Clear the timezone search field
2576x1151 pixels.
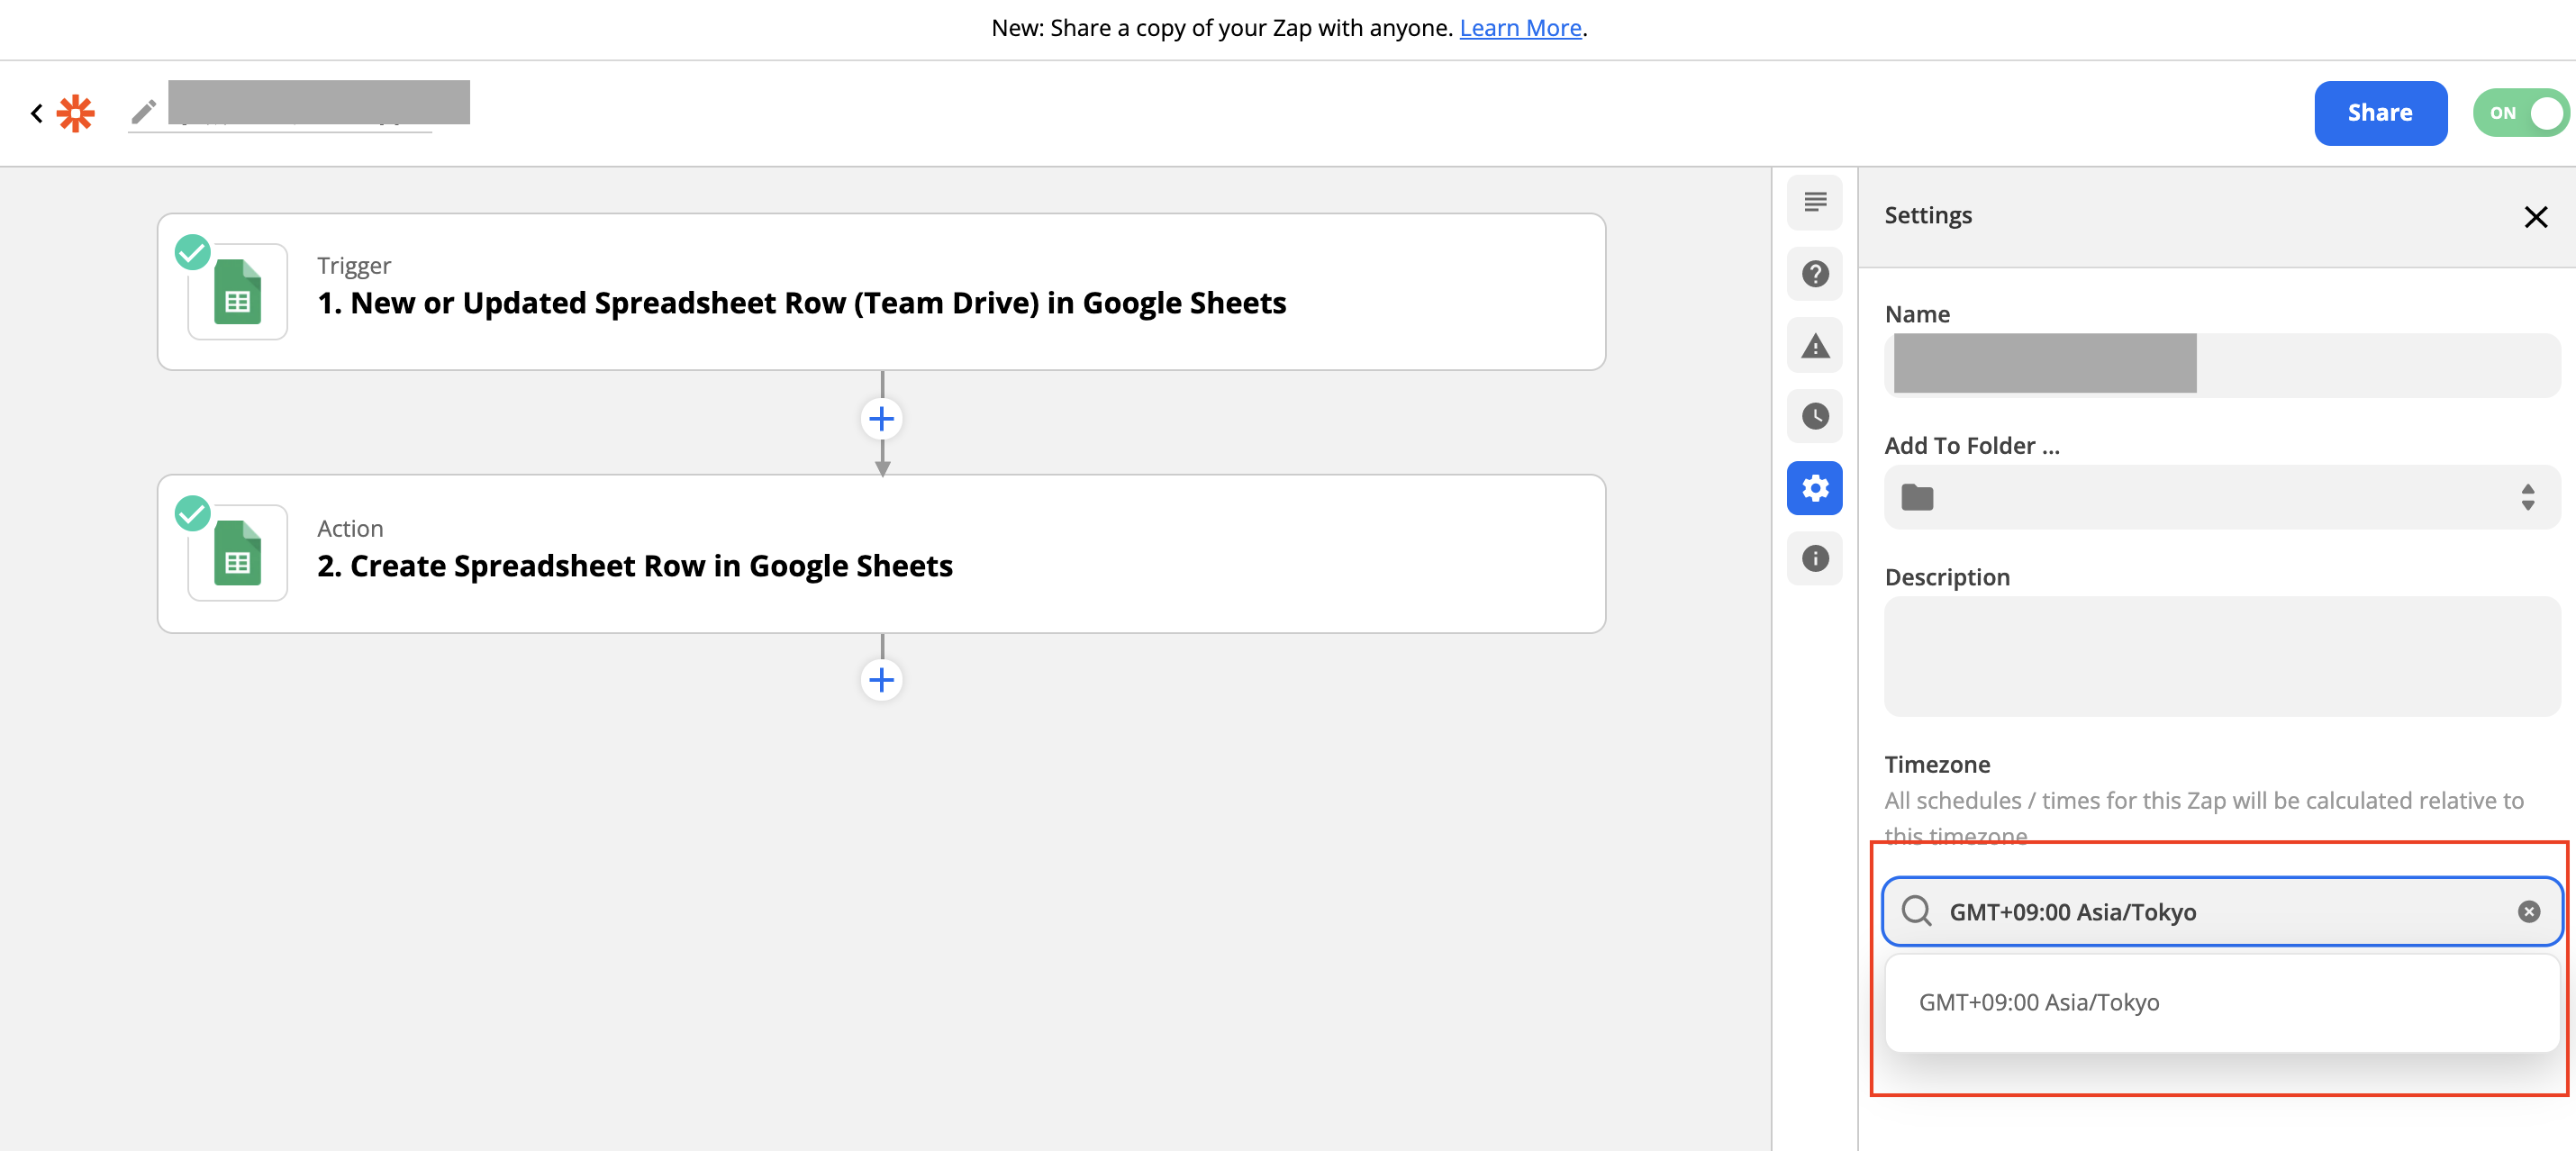pyautogui.click(x=2528, y=911)
